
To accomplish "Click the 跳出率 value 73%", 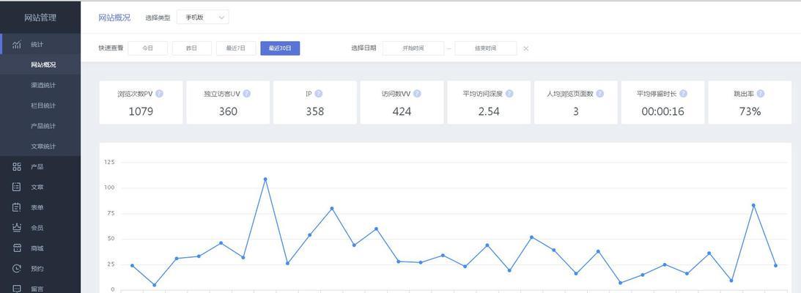I will (x=750, y=111).
